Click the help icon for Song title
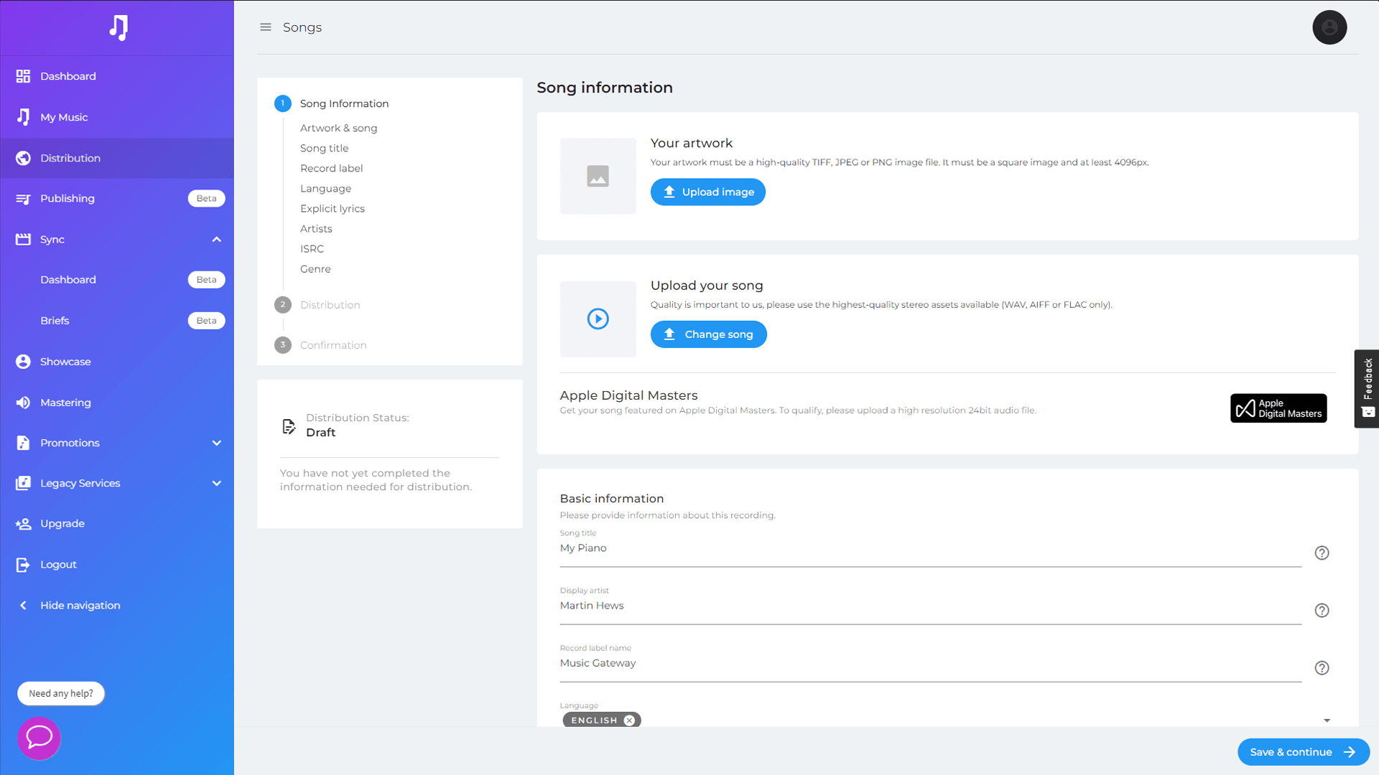The width and height of the screenshot is (1379, 775). pos(1322,553)
